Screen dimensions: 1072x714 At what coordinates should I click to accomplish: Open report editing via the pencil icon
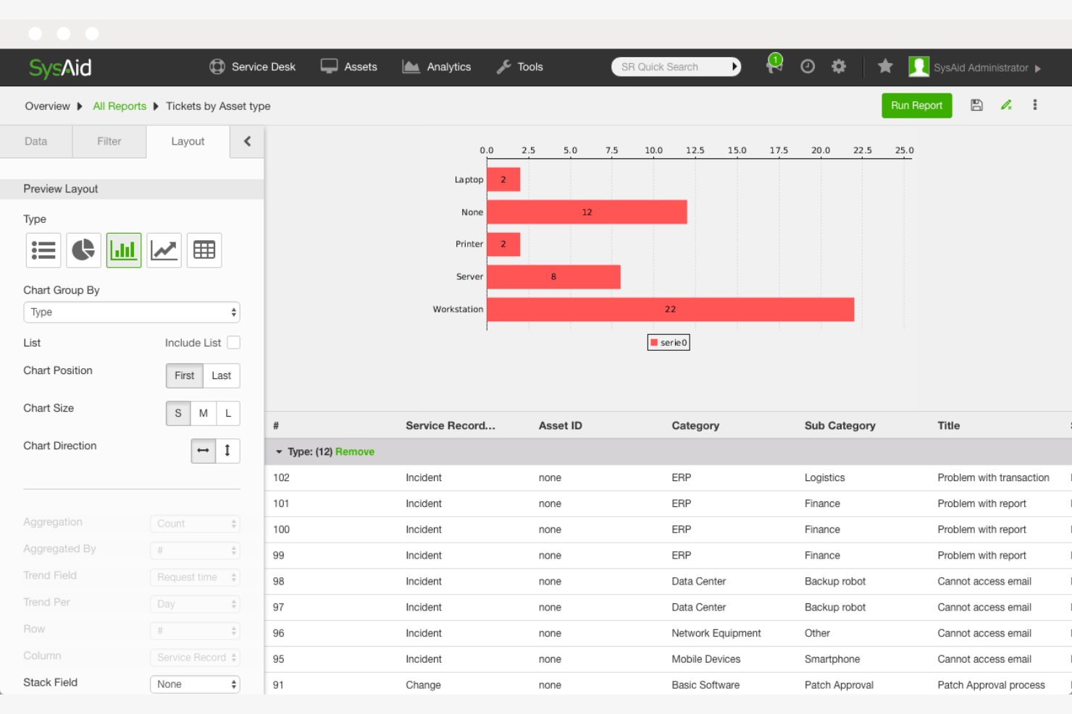1006,105
